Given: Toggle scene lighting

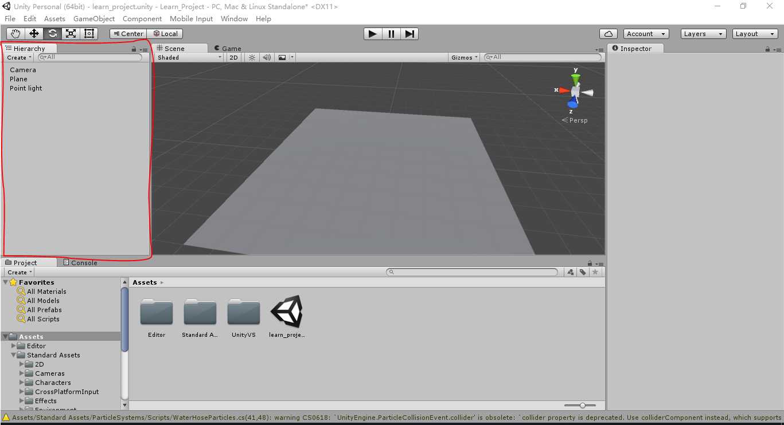Looking at the screenshot, I should click(252, 57).
